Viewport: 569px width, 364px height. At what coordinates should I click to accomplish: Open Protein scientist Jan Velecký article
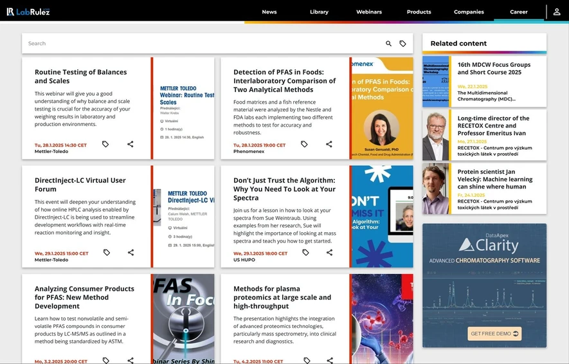pyautogui.click(x=495, y=179)
